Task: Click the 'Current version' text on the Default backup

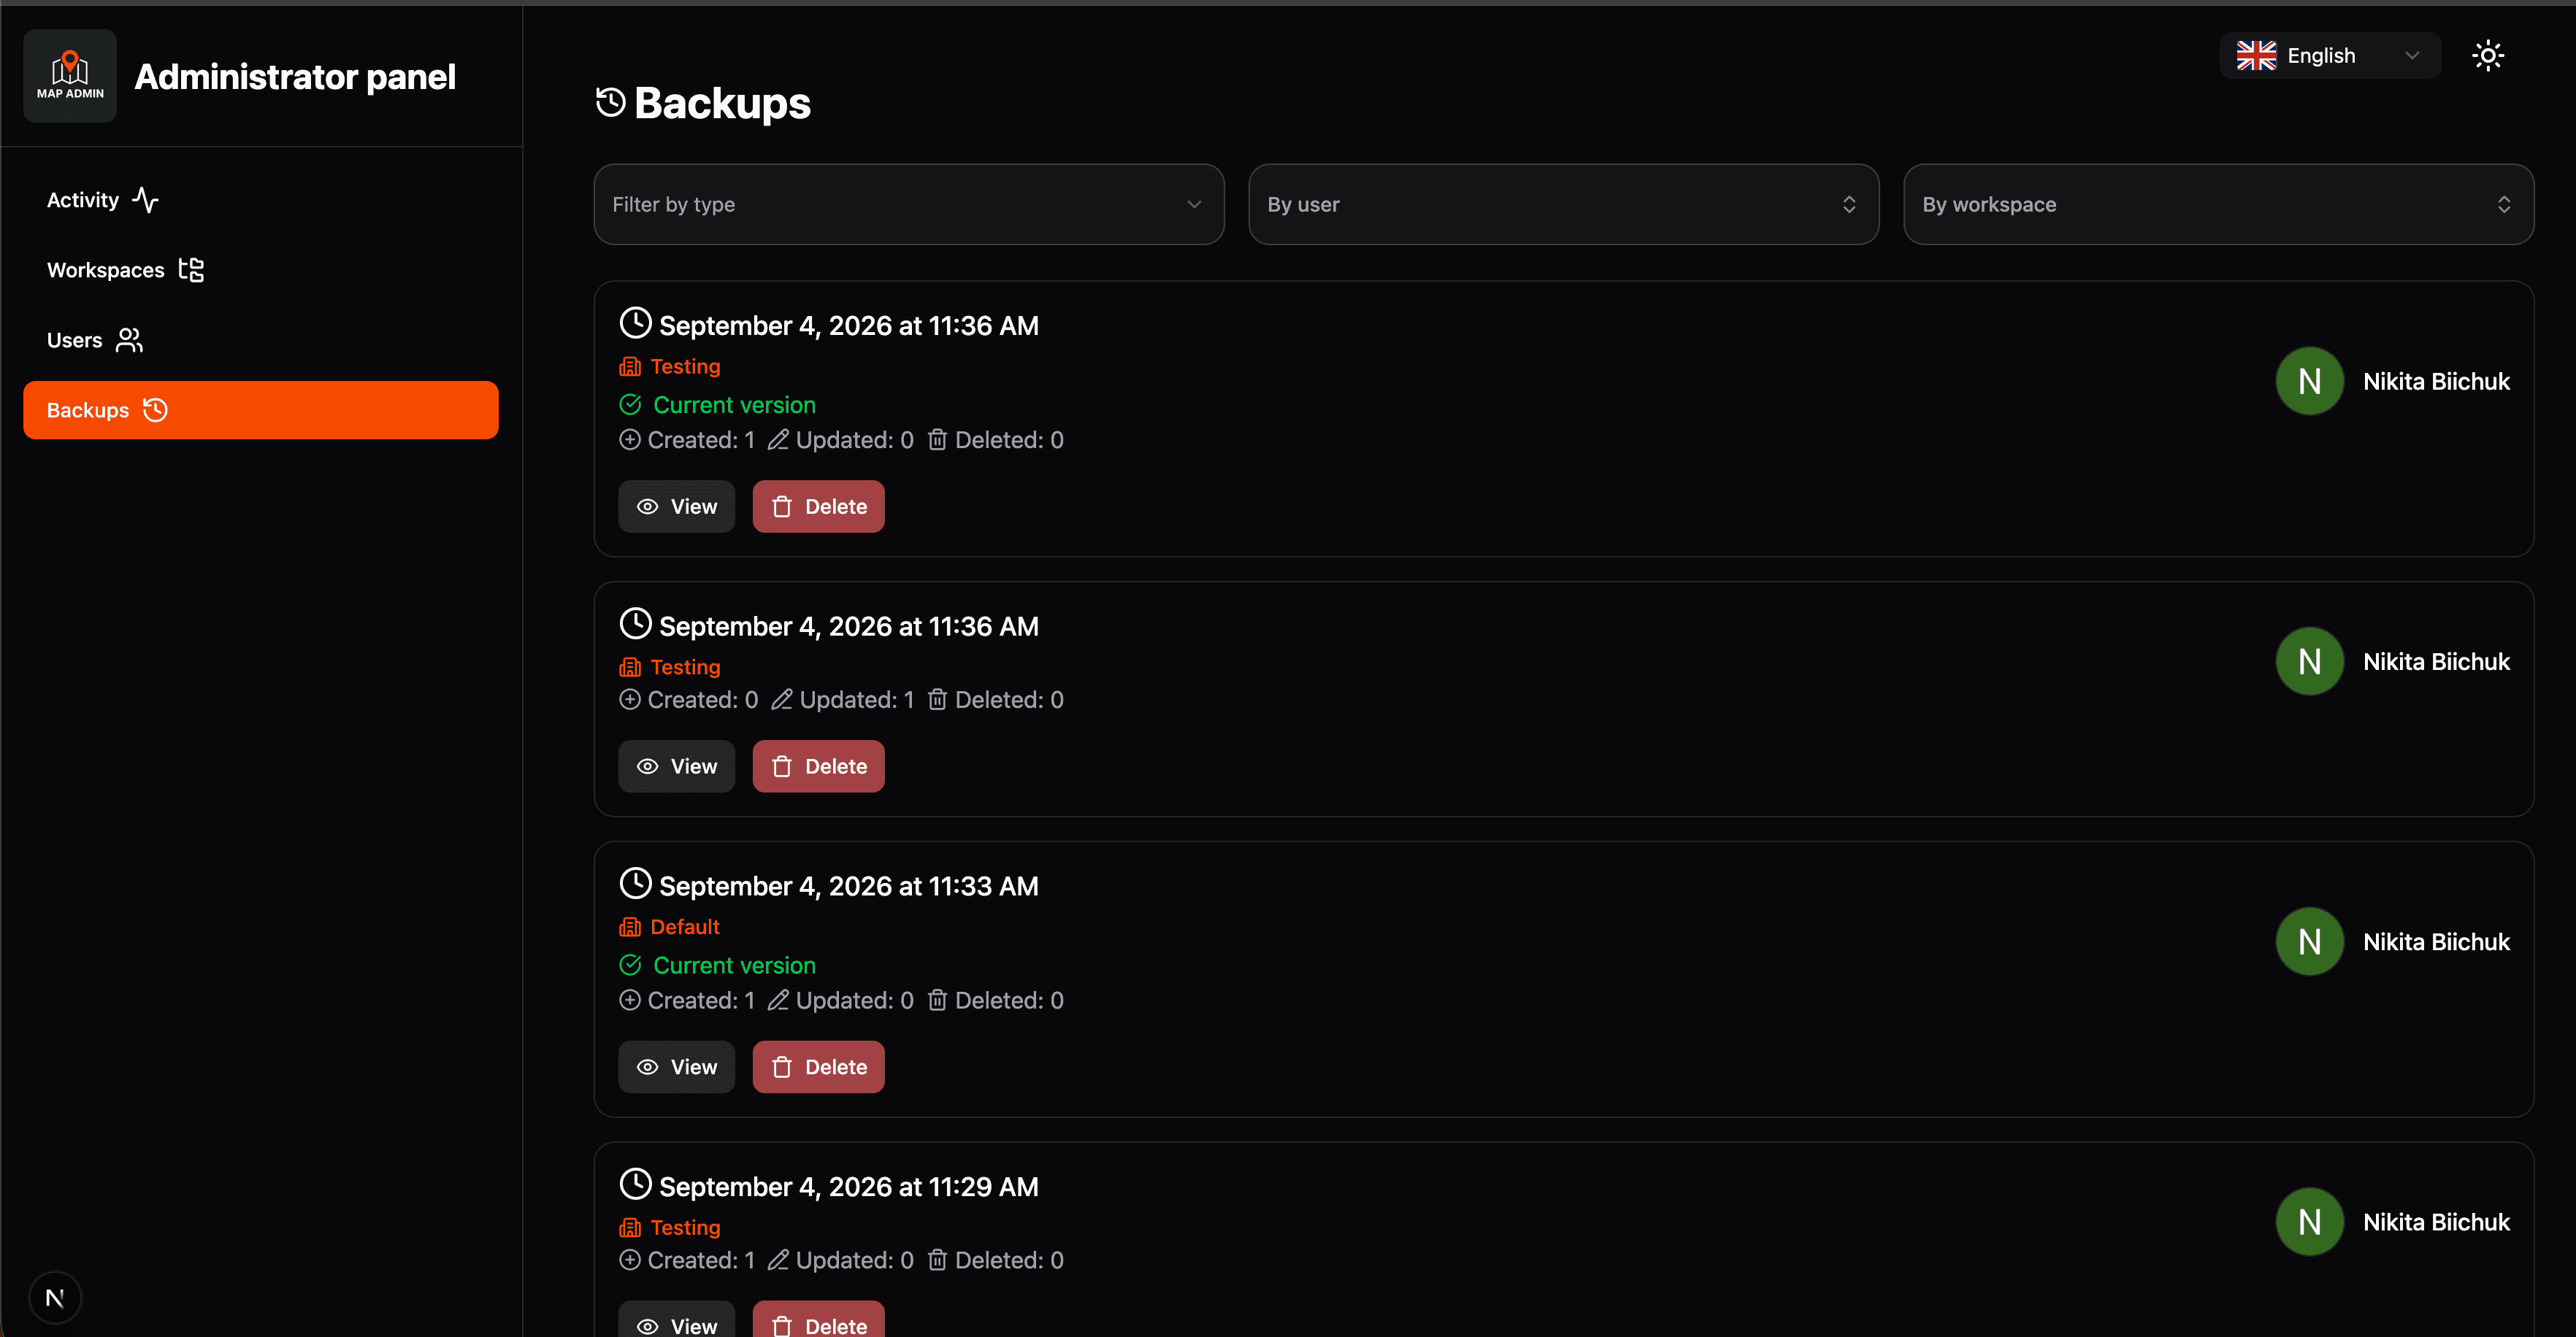Action: click(x=735, y=966)
